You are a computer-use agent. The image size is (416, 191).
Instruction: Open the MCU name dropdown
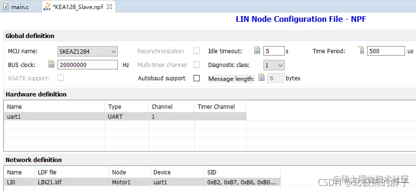coord(87,51)
